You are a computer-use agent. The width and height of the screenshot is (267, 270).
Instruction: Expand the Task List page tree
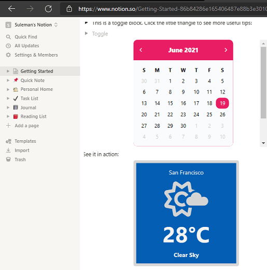point(8,98)
